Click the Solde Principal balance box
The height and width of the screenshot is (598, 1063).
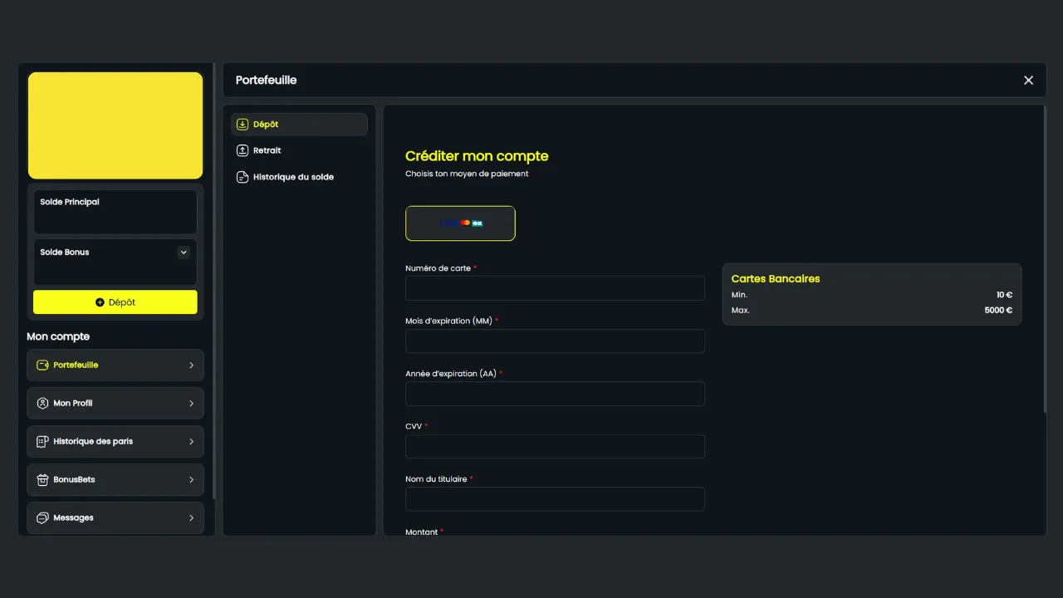tap(115, 213)
